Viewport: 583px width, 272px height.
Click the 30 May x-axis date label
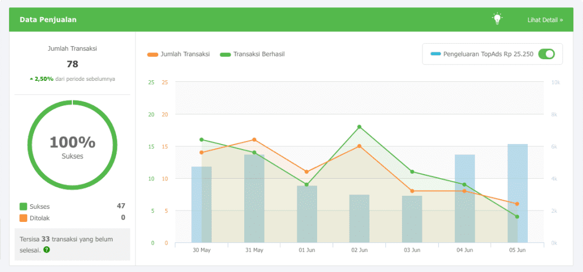[x=202, y=250]
